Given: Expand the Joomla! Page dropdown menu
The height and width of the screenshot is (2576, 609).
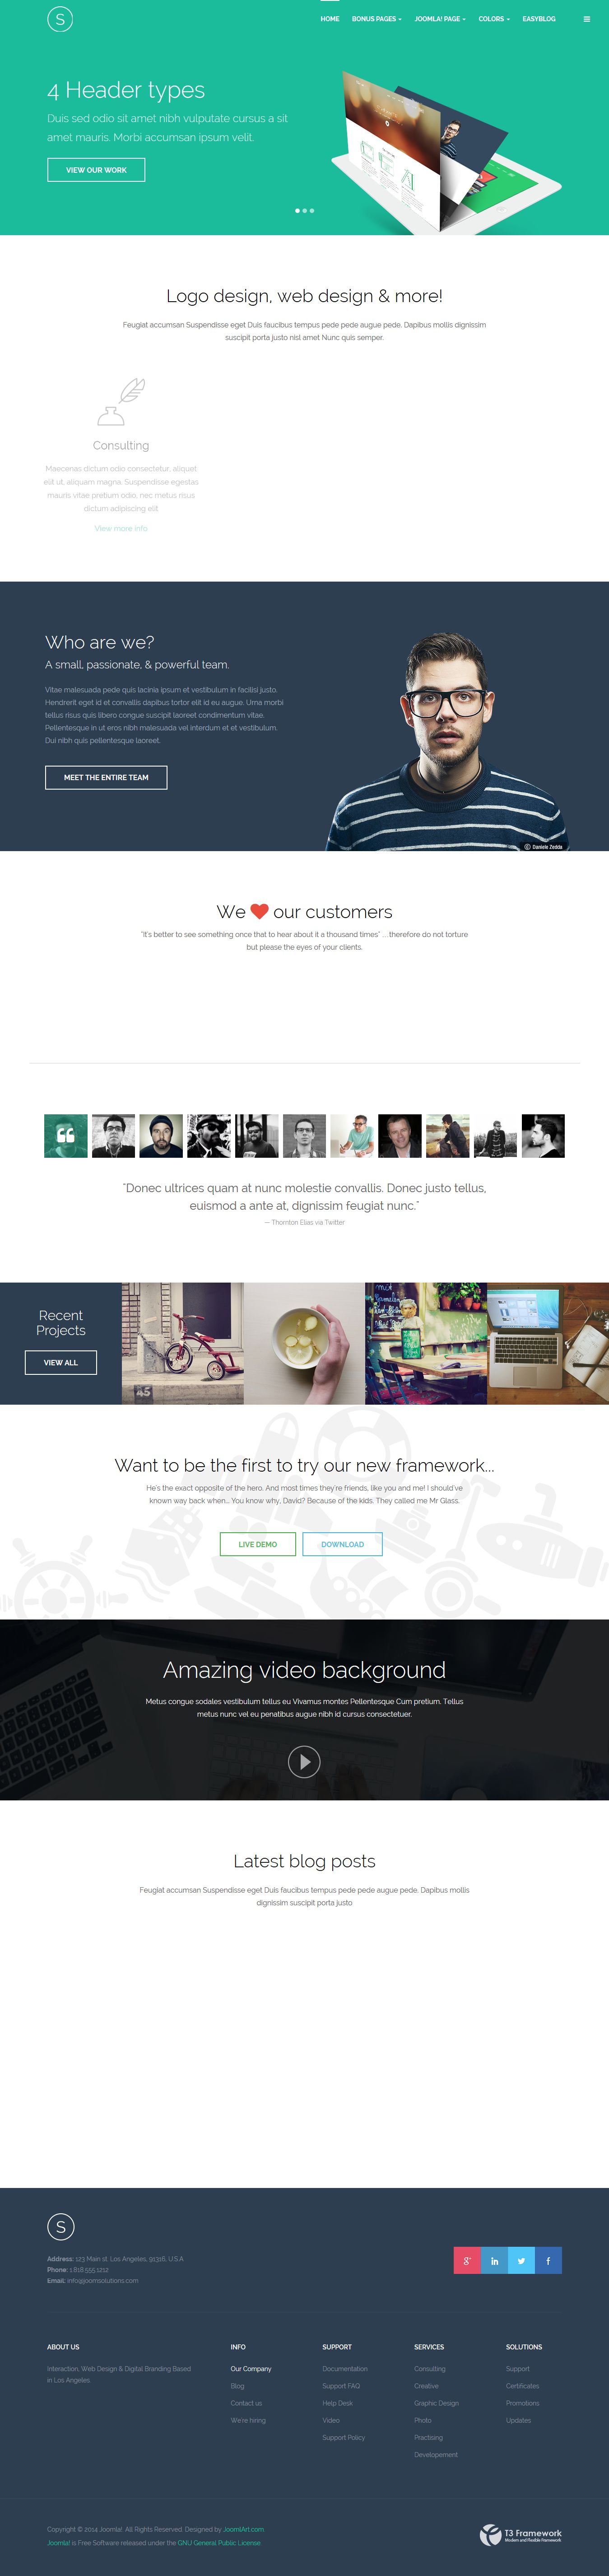Looking at the screenshot, I should (x=440, y=19).
